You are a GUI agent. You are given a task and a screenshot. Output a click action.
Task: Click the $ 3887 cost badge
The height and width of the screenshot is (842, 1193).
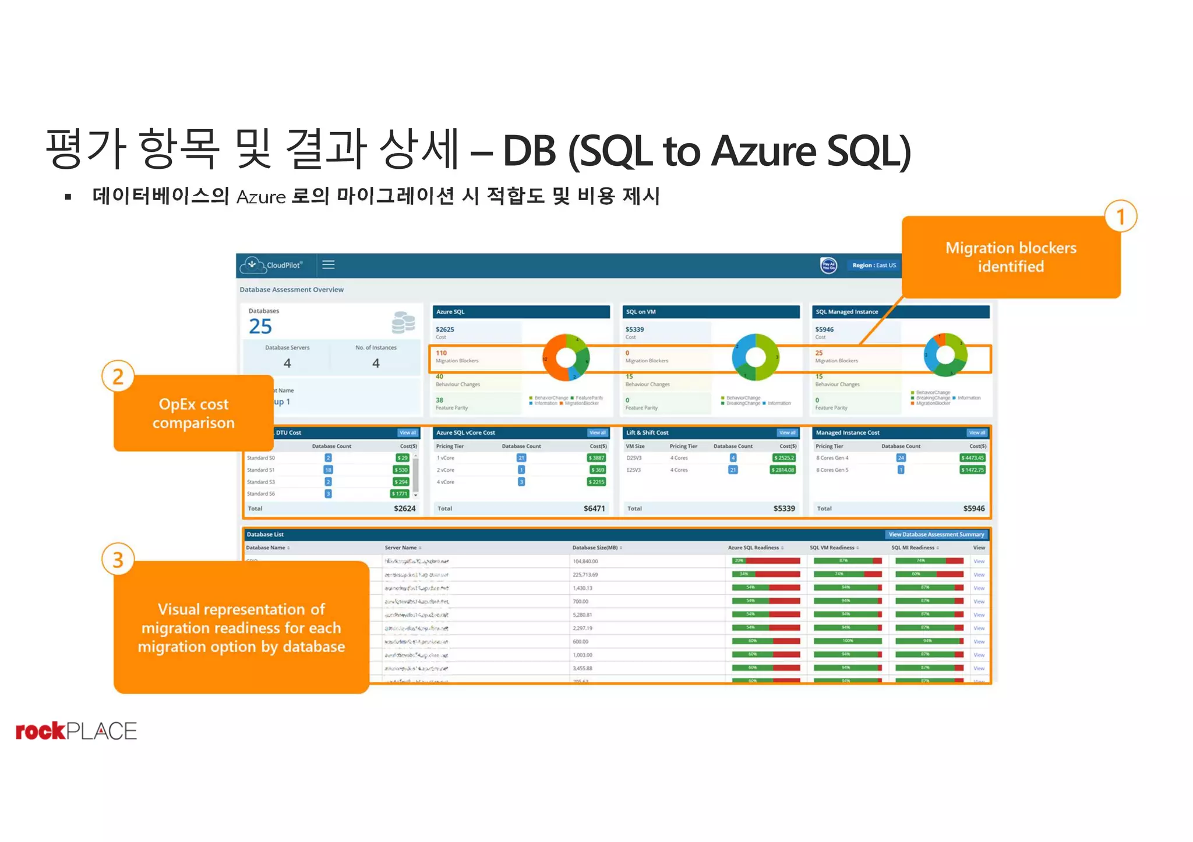[596, 458]
